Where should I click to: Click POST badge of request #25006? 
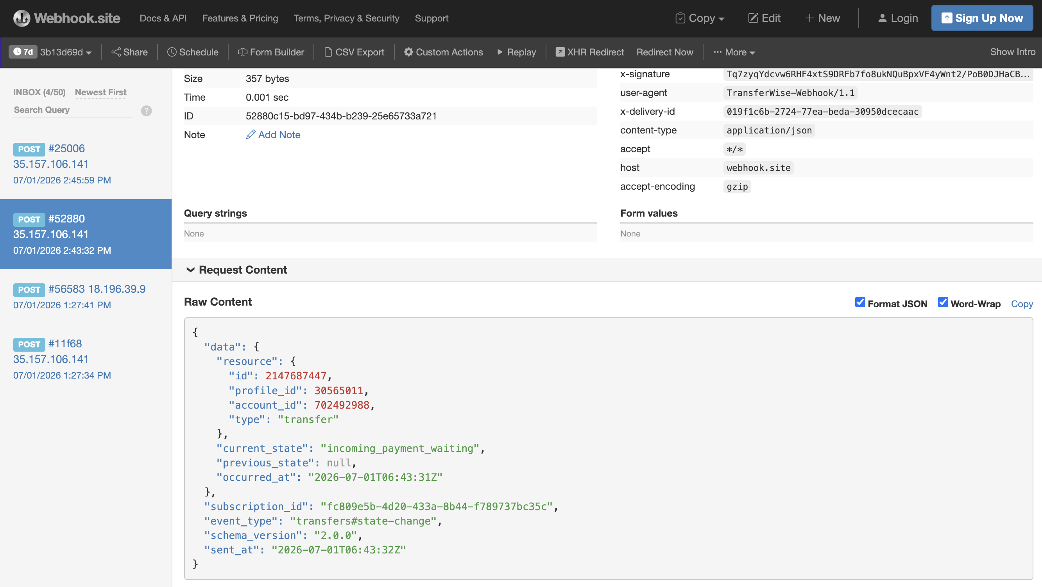[29, 149]
